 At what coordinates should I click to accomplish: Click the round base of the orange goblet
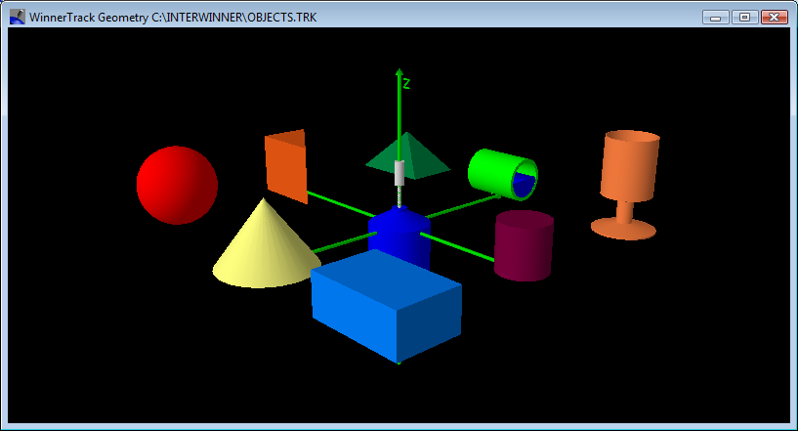(x=623, y=228)
